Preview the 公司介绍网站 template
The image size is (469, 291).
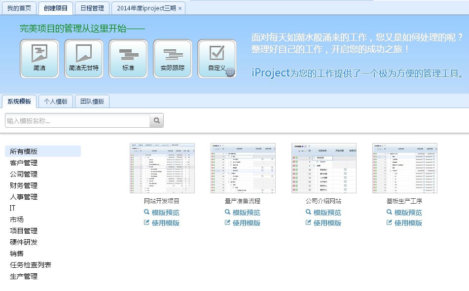click(324, 213)
